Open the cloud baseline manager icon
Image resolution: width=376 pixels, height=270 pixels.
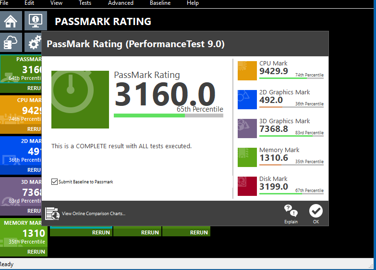(11, 42)
